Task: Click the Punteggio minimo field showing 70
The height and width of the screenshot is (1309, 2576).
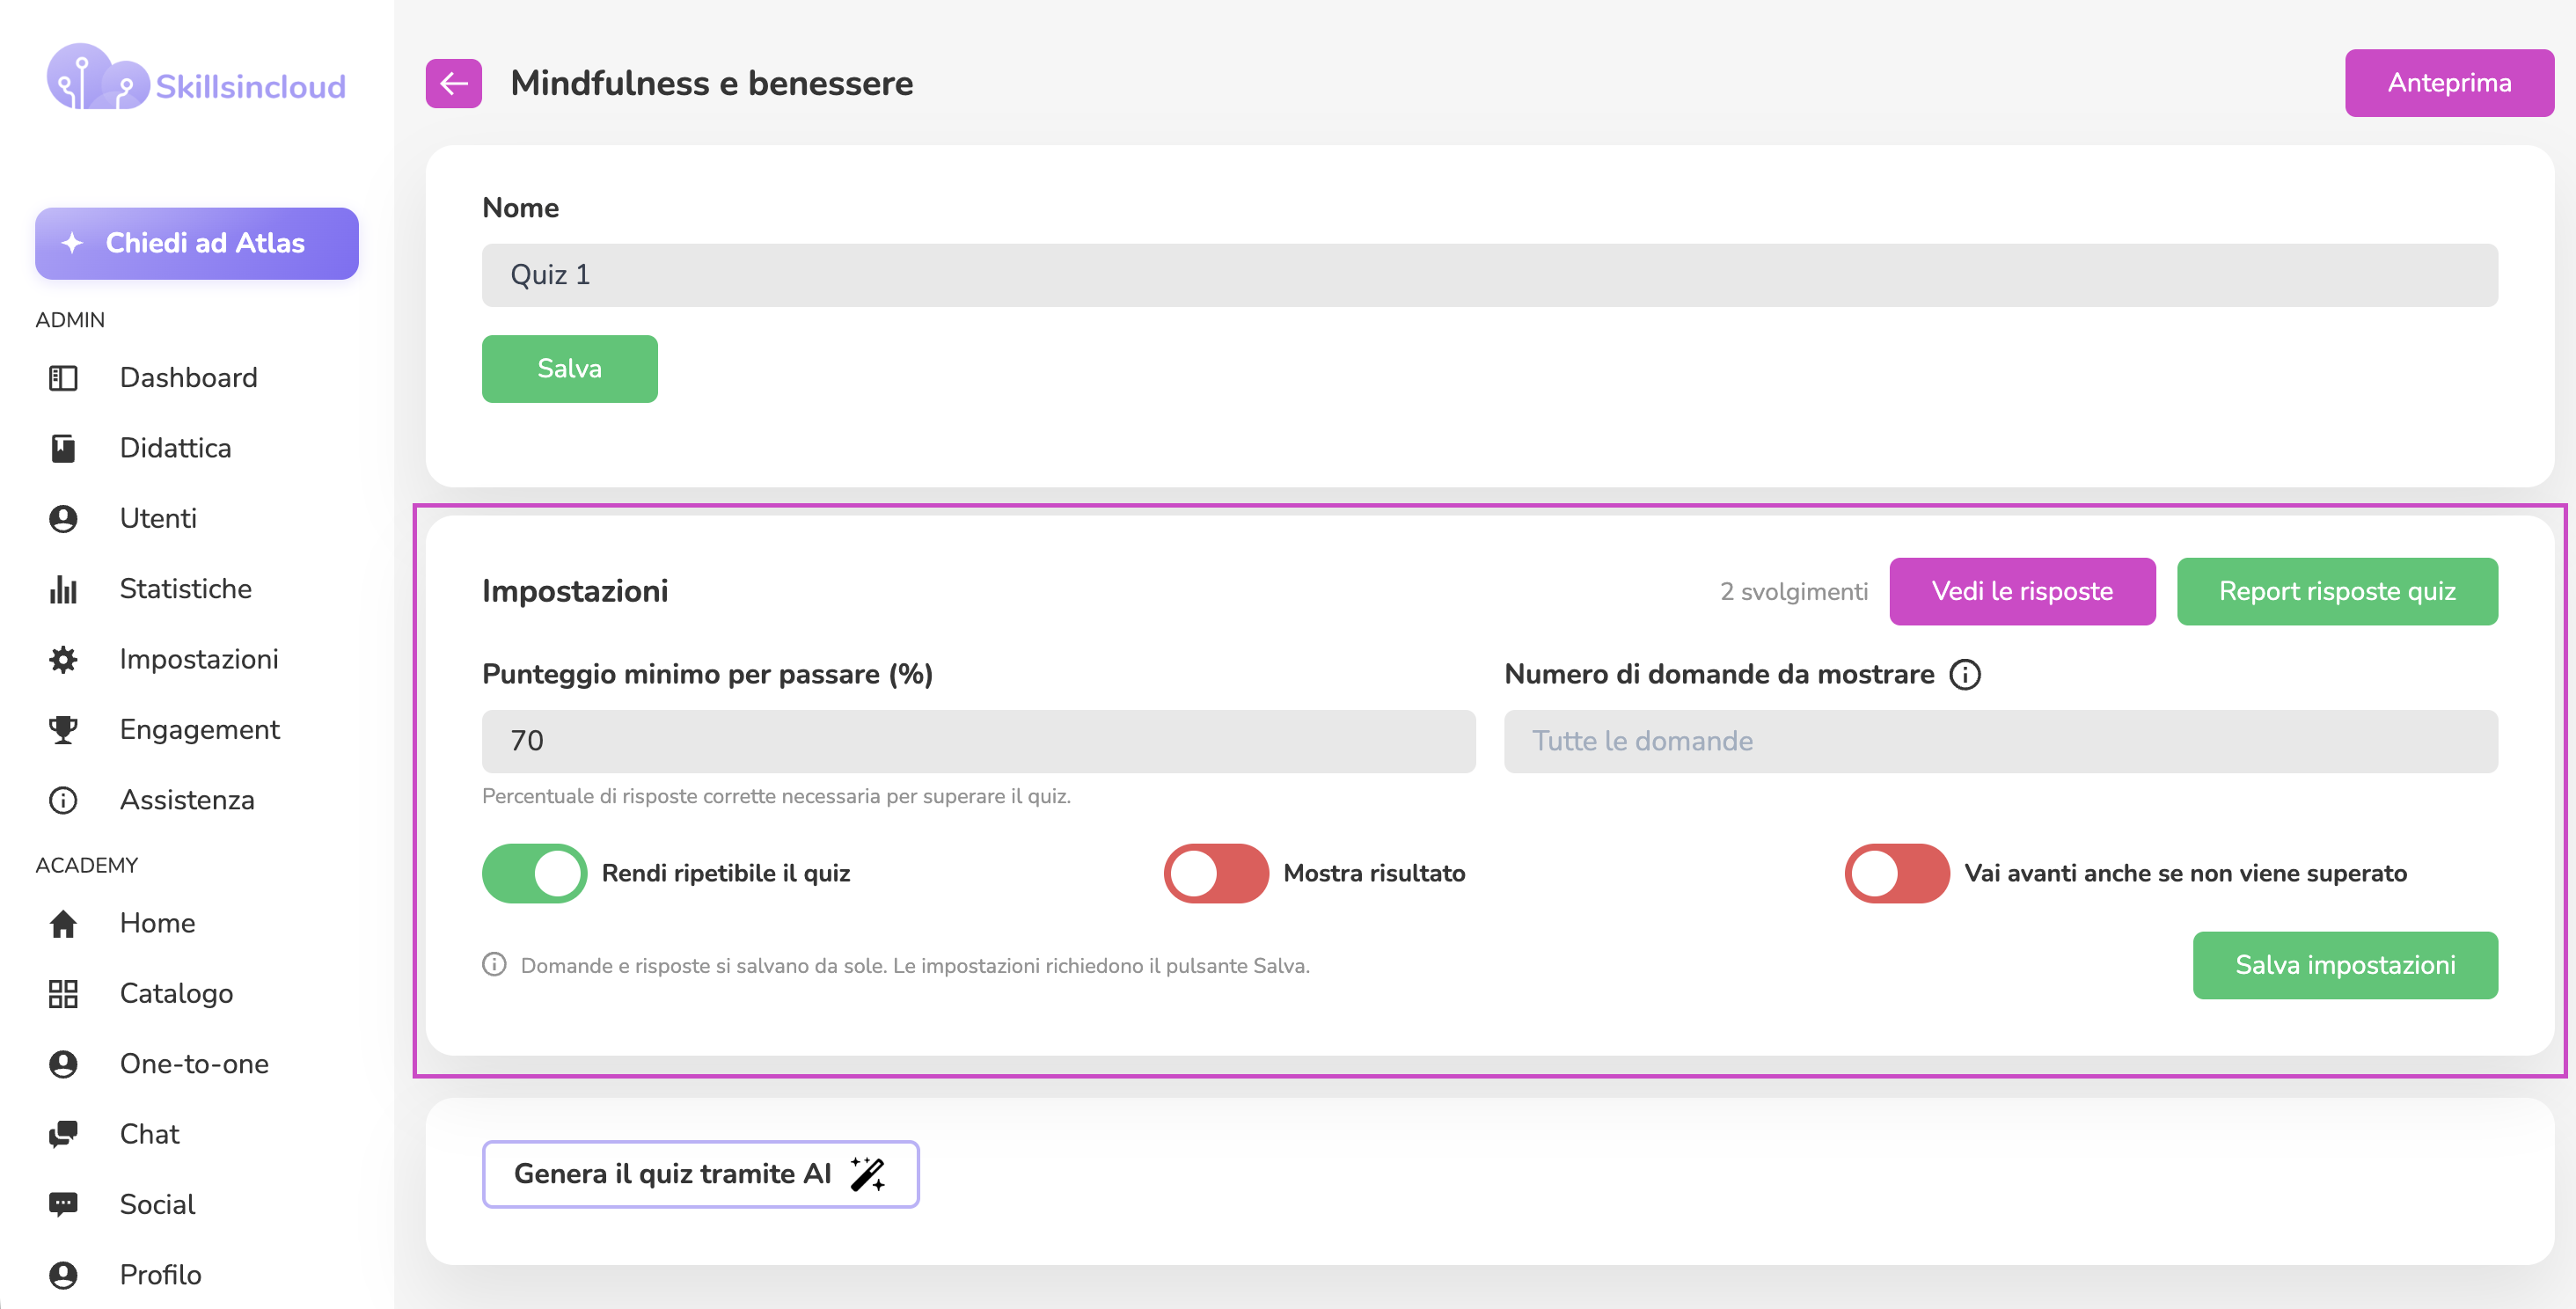Action: pos(978,742)
